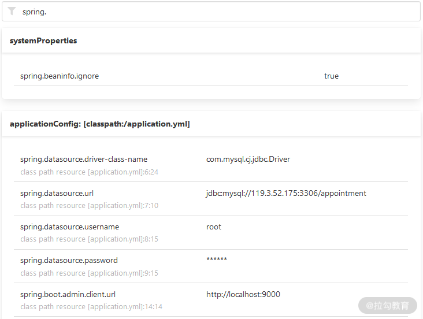Select the spring.beaninfo.ignore property name
Image resolution: width=423 pixels, height=319 pixels.
[x=60, y=76]
